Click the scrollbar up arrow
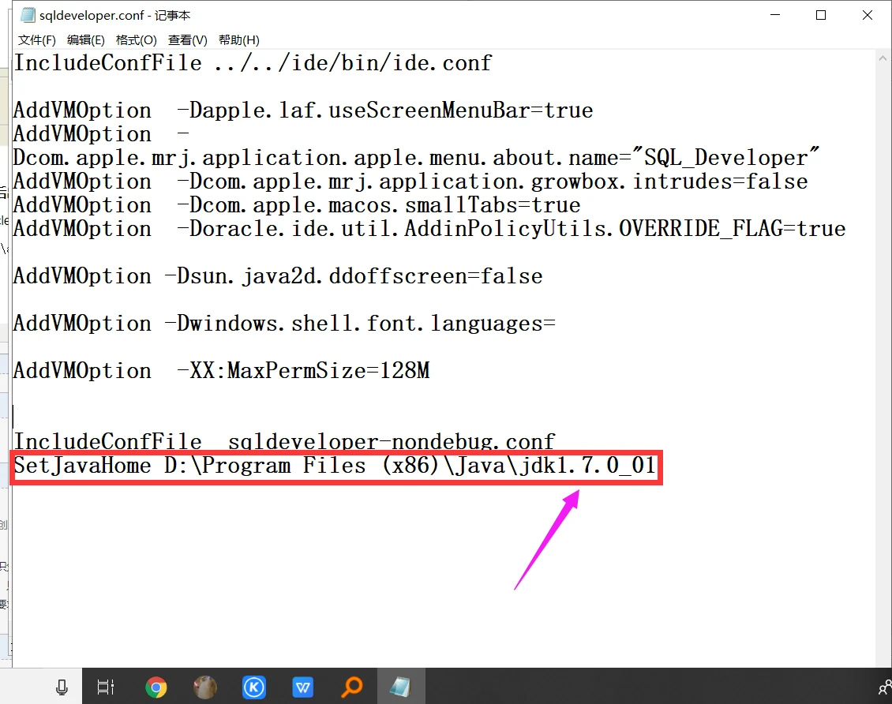892x704 pixels. (x=883, y=58)
